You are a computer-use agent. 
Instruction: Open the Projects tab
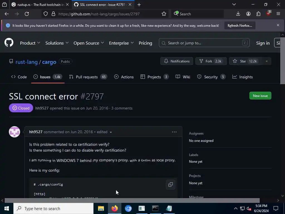154,77
